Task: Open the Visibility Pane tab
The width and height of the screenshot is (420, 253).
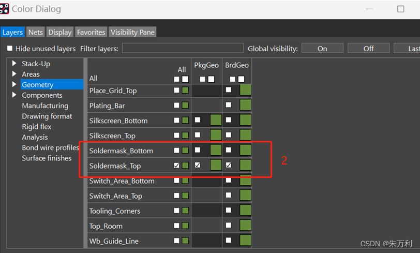Action: [x=132, y=32]
